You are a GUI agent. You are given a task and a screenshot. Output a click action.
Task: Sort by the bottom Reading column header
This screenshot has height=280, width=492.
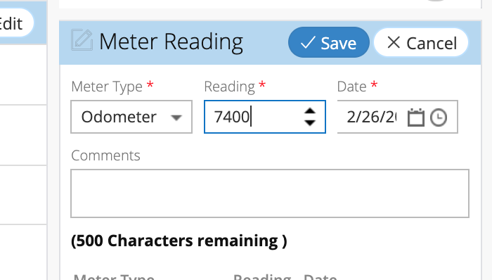point(262,276)
